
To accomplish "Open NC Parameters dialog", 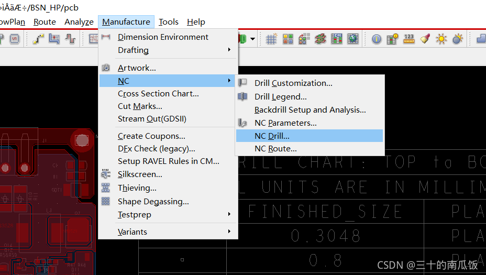I will pos(310,123).
